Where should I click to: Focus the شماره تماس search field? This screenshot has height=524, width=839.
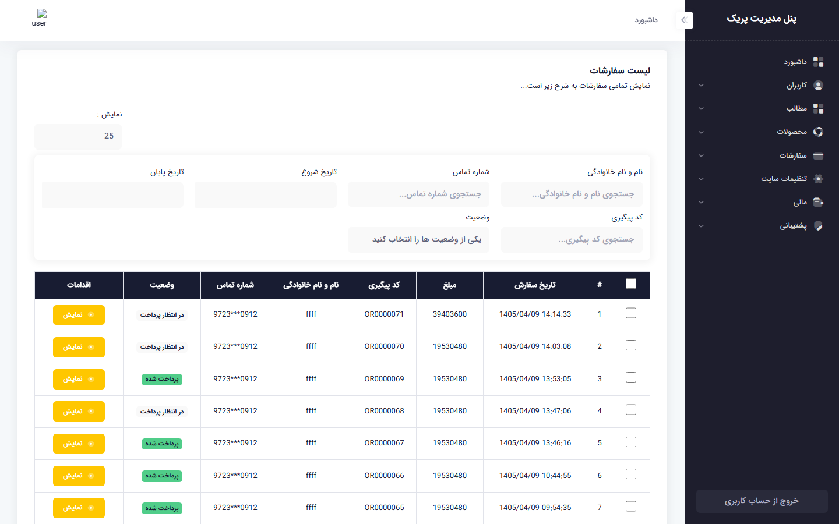(418, 194)
